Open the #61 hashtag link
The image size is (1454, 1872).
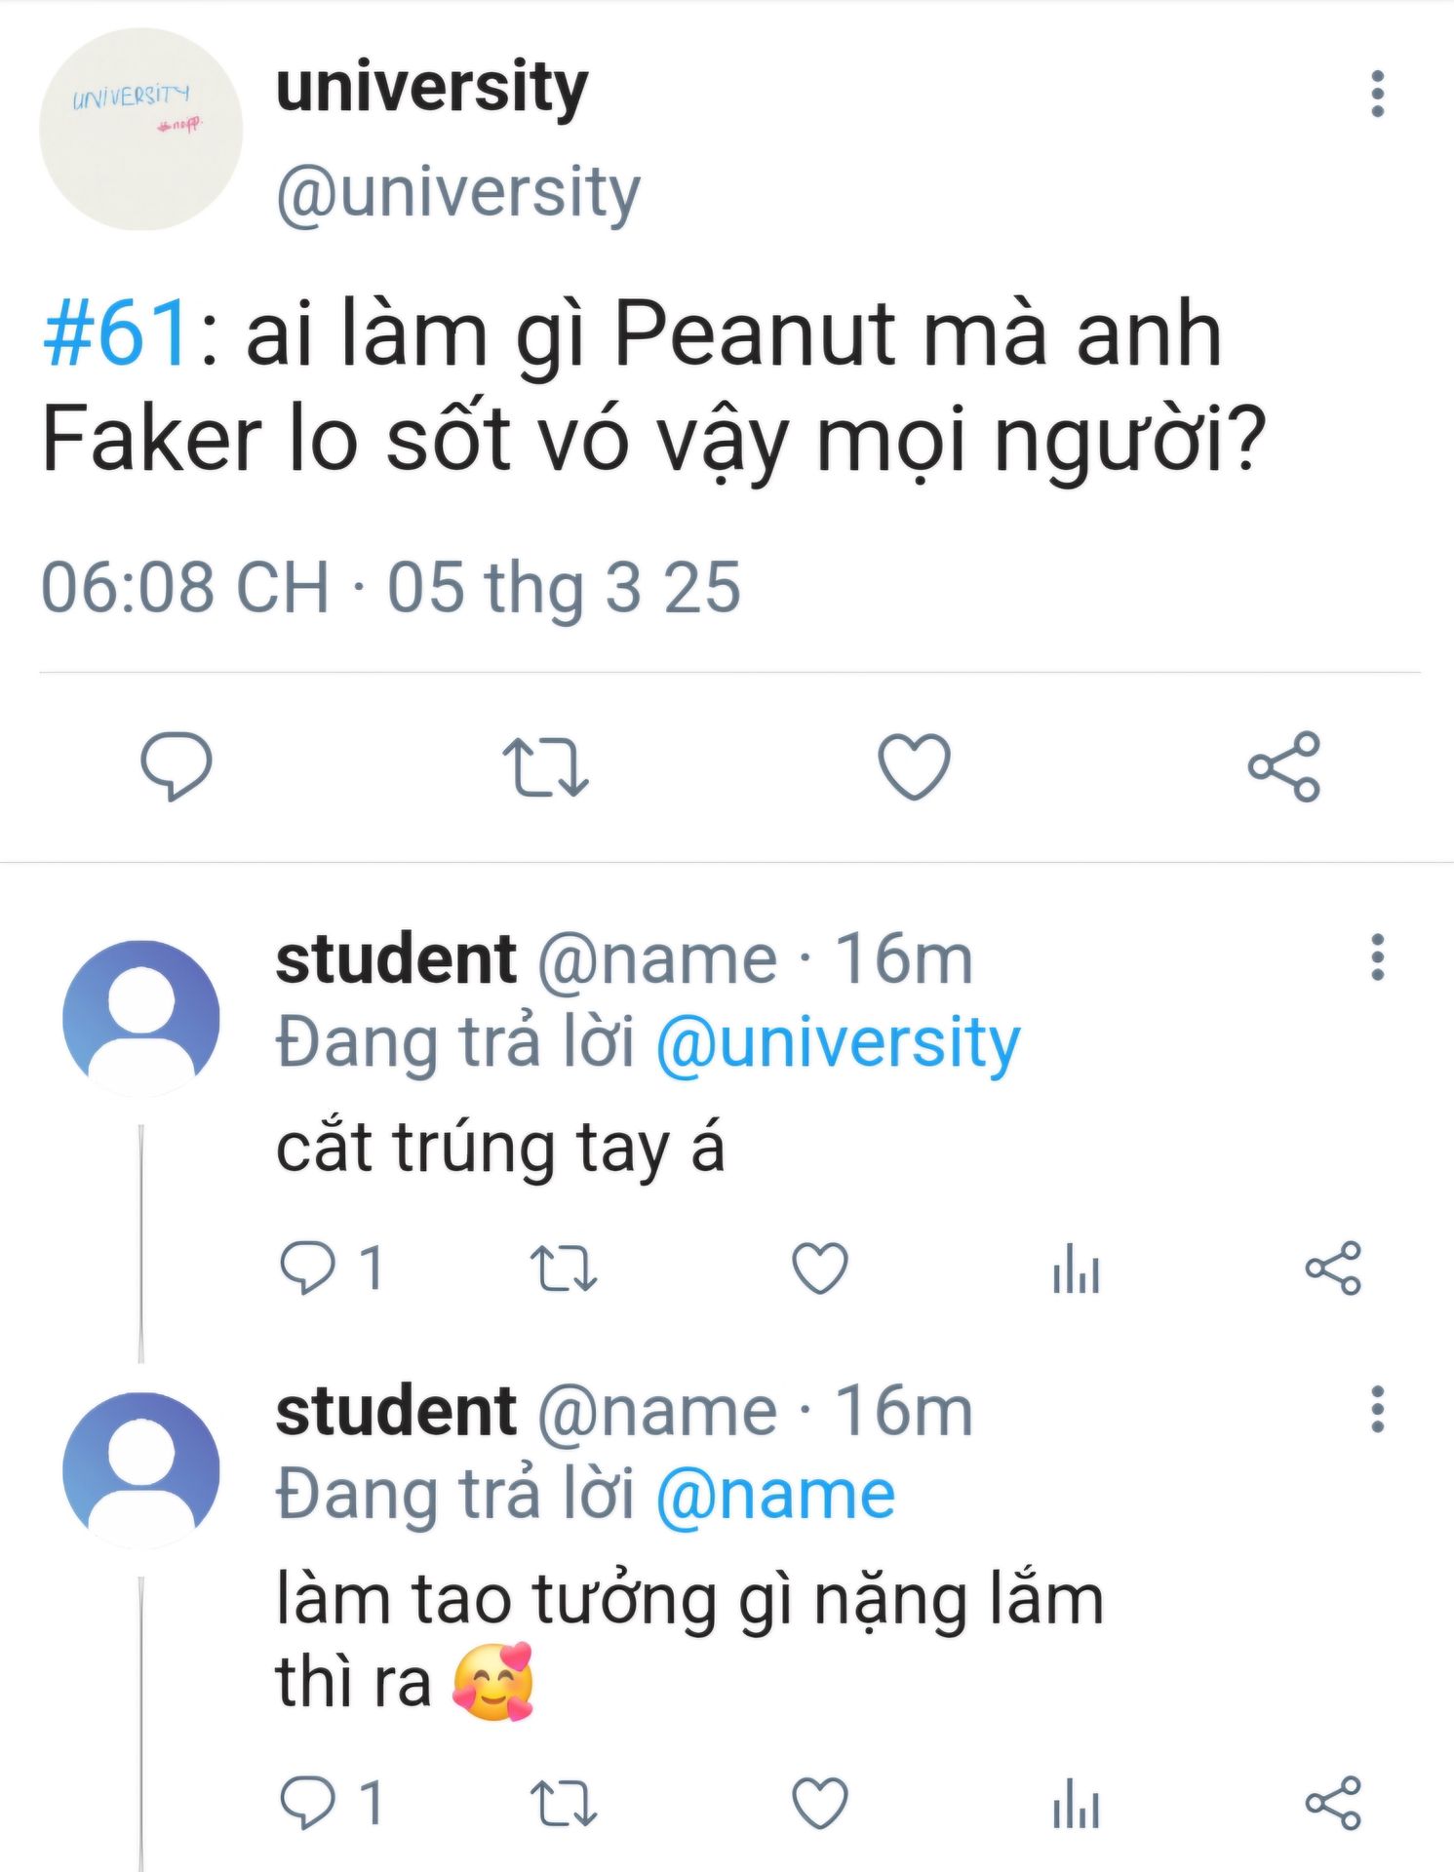116,334
